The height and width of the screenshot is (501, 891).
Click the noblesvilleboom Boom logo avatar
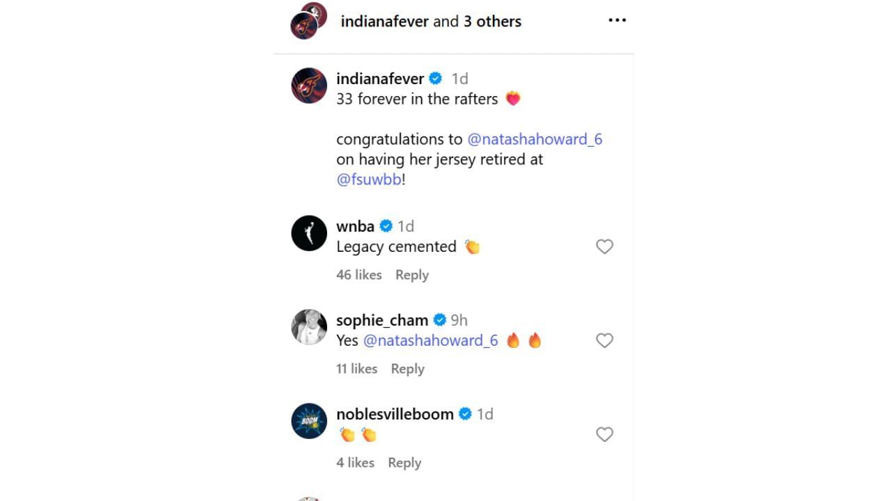(308, 421)
